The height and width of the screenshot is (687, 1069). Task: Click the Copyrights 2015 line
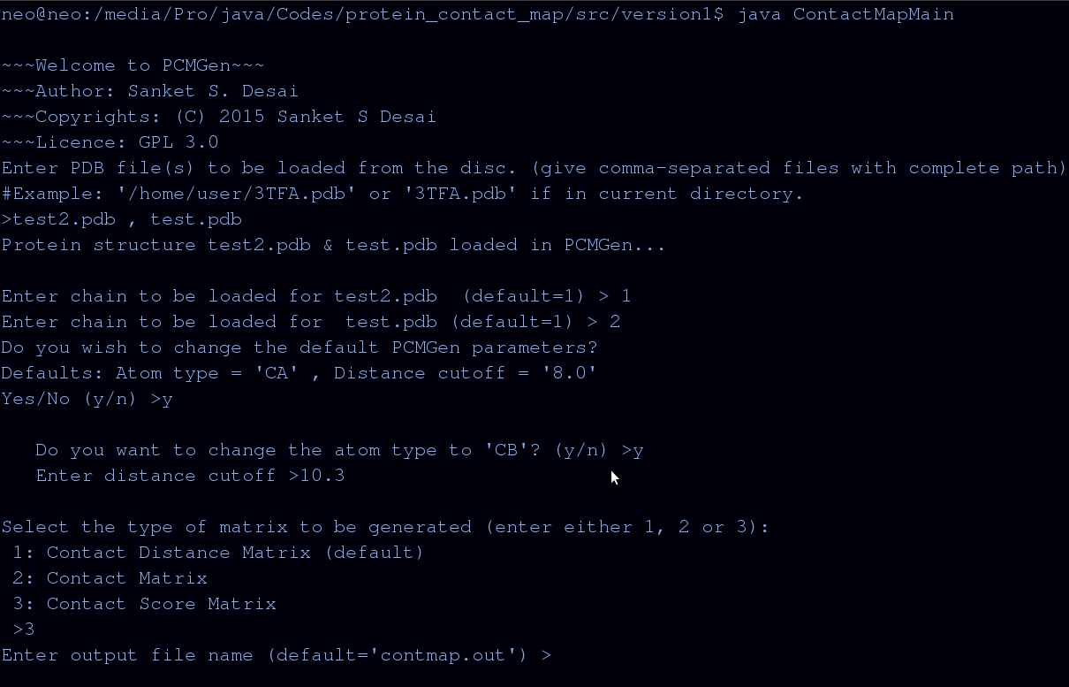pos(218,117)
